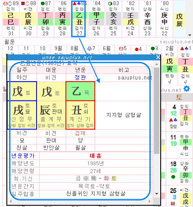Click the 辰 관대 daeun branch cell
193x207 pixels.
(51, 115)
